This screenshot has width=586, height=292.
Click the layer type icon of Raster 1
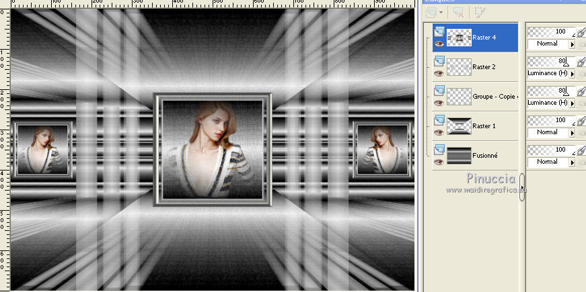(x=439, y=120)
